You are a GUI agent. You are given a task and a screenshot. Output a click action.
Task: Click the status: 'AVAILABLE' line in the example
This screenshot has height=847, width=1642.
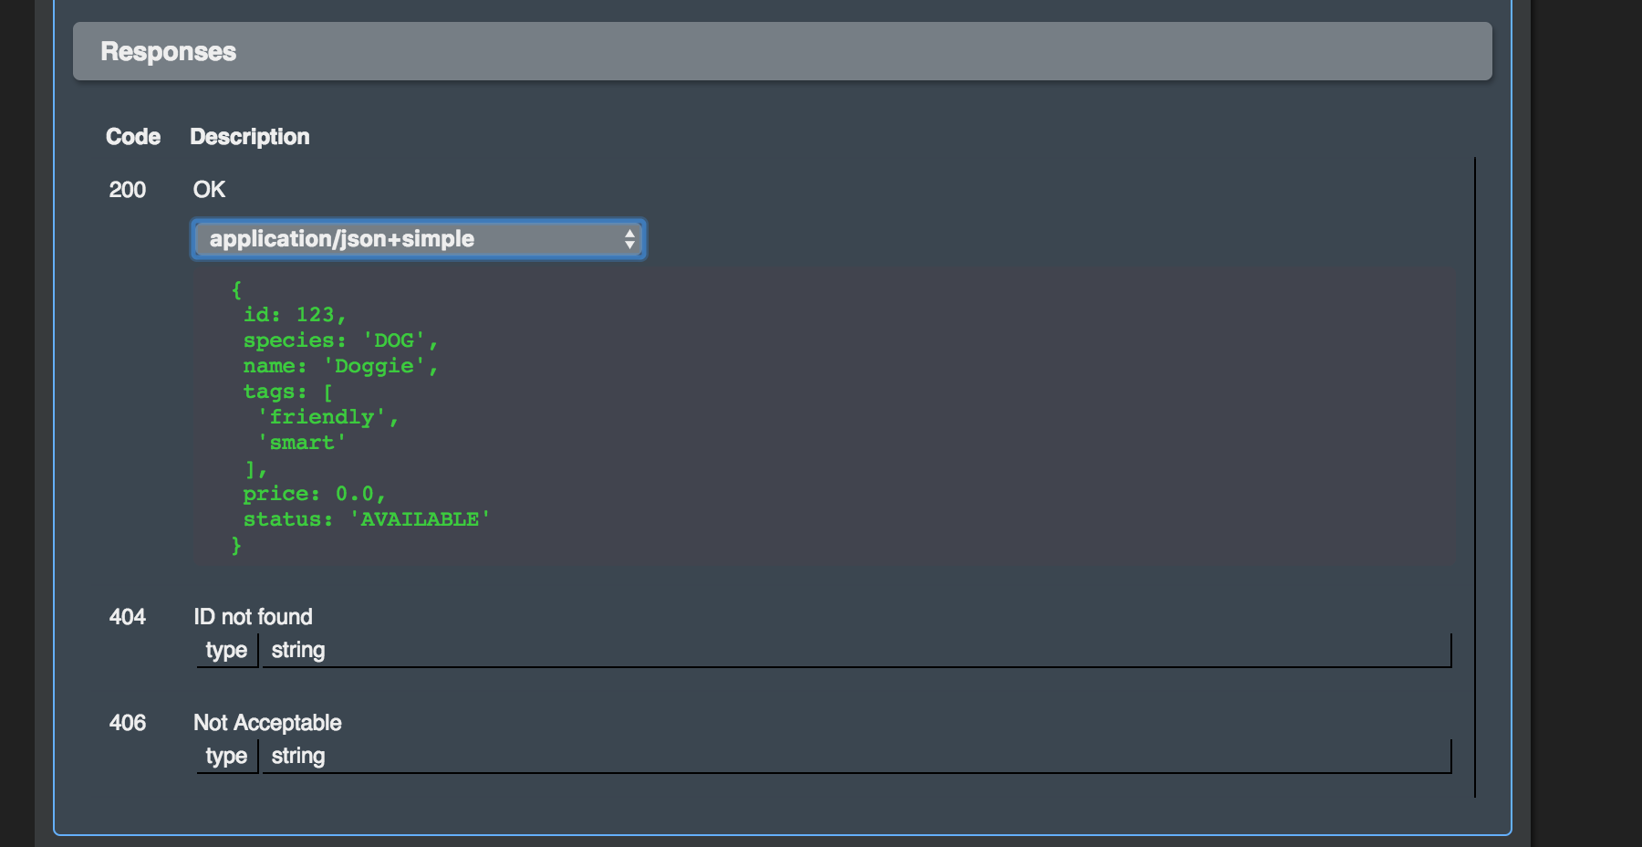[x=366, y=519]
